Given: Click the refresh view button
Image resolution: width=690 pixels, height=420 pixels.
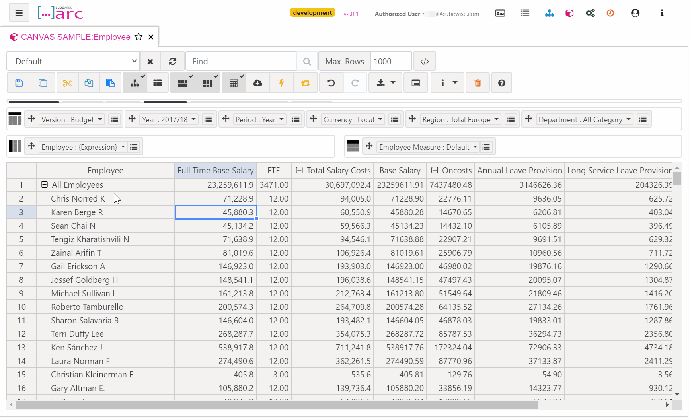Looking at the screenshot, I should pyautogui.click(x=173, y=62).
